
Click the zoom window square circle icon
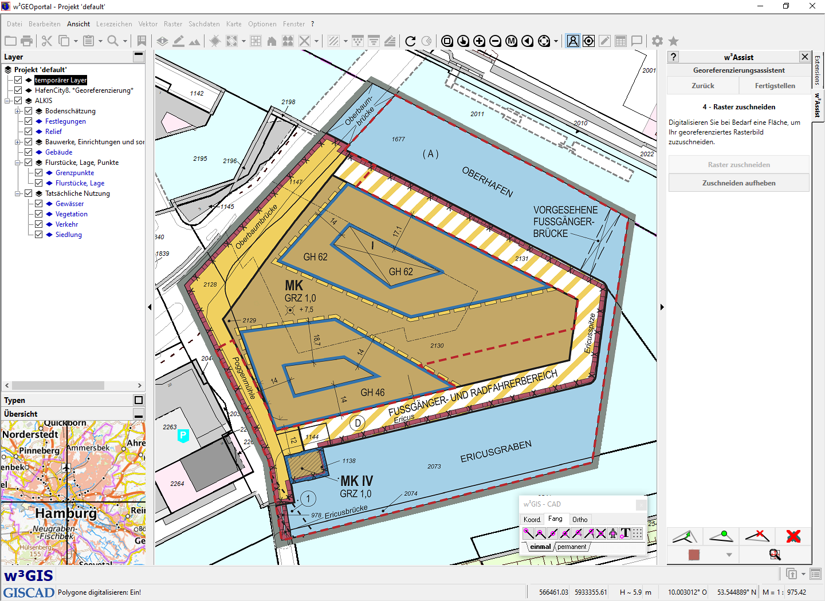click(x=447, y=41)
